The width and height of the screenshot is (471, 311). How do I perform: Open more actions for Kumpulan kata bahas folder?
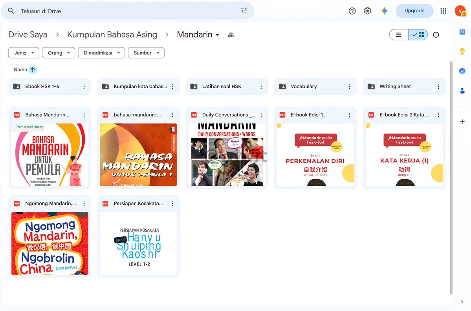173,87
